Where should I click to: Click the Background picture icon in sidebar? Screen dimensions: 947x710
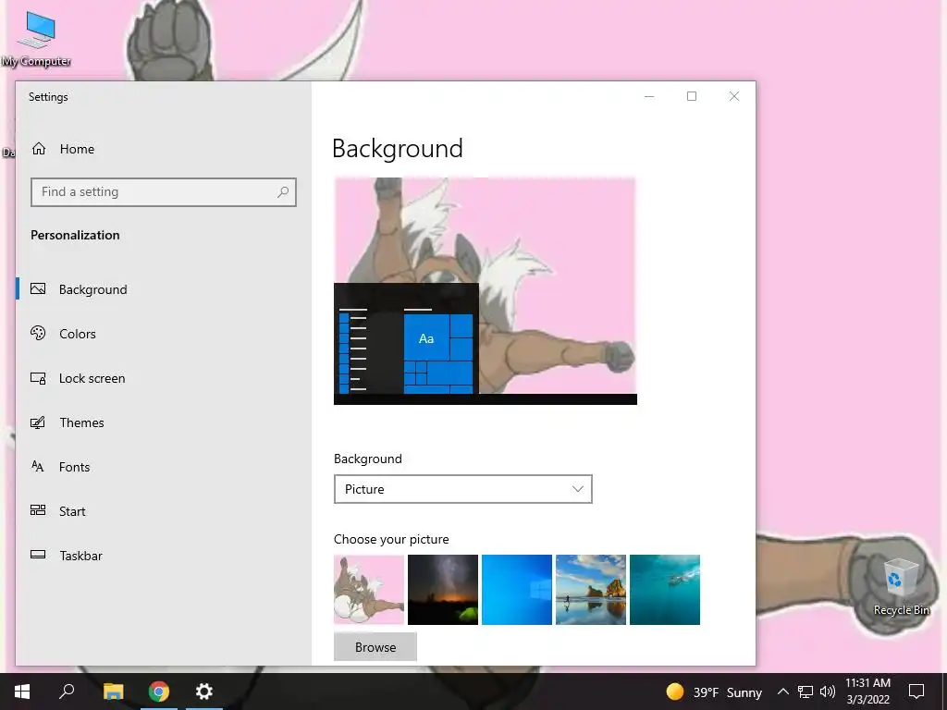(38, 289)
